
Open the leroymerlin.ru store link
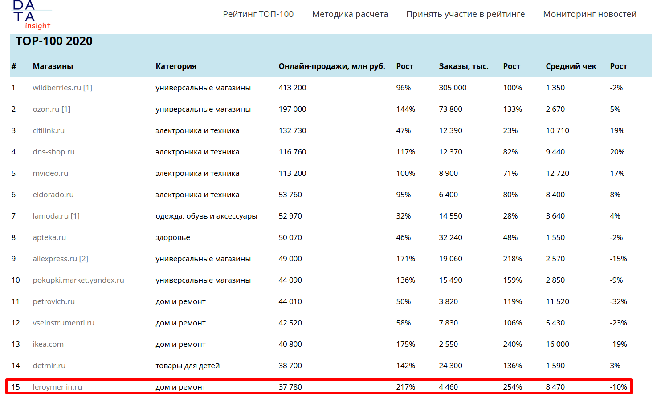pyautogui.click(x=57, y=387)
